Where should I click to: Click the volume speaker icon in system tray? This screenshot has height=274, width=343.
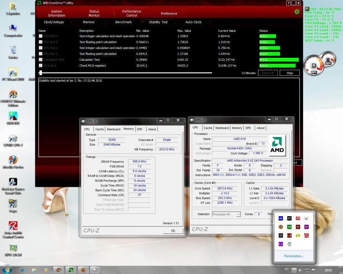[x=300, y=270]
